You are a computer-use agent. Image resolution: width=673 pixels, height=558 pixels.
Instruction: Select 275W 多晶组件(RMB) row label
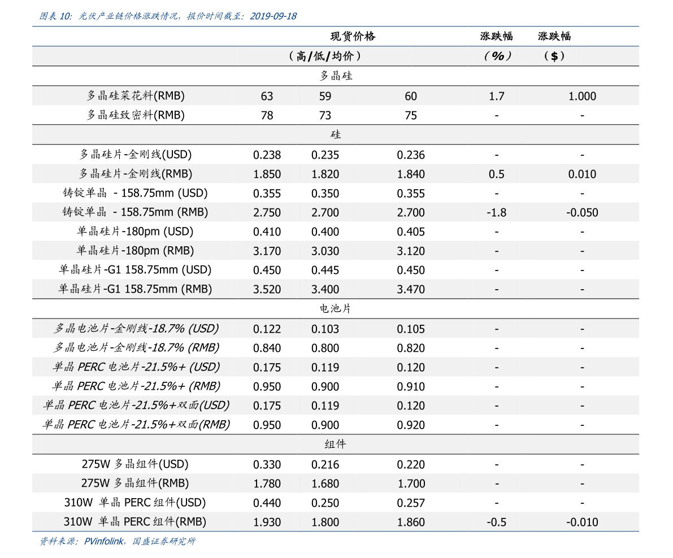click(135, 483)
